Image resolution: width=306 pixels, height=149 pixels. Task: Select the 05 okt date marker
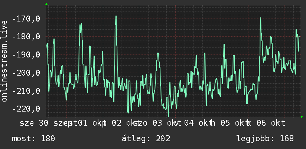[x=232, y=123]
